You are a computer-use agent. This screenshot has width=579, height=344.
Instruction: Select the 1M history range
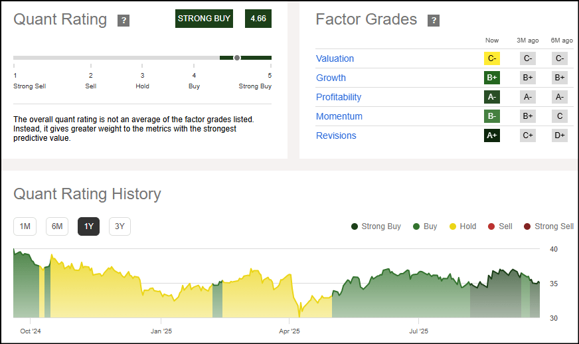tap(25, 226)
